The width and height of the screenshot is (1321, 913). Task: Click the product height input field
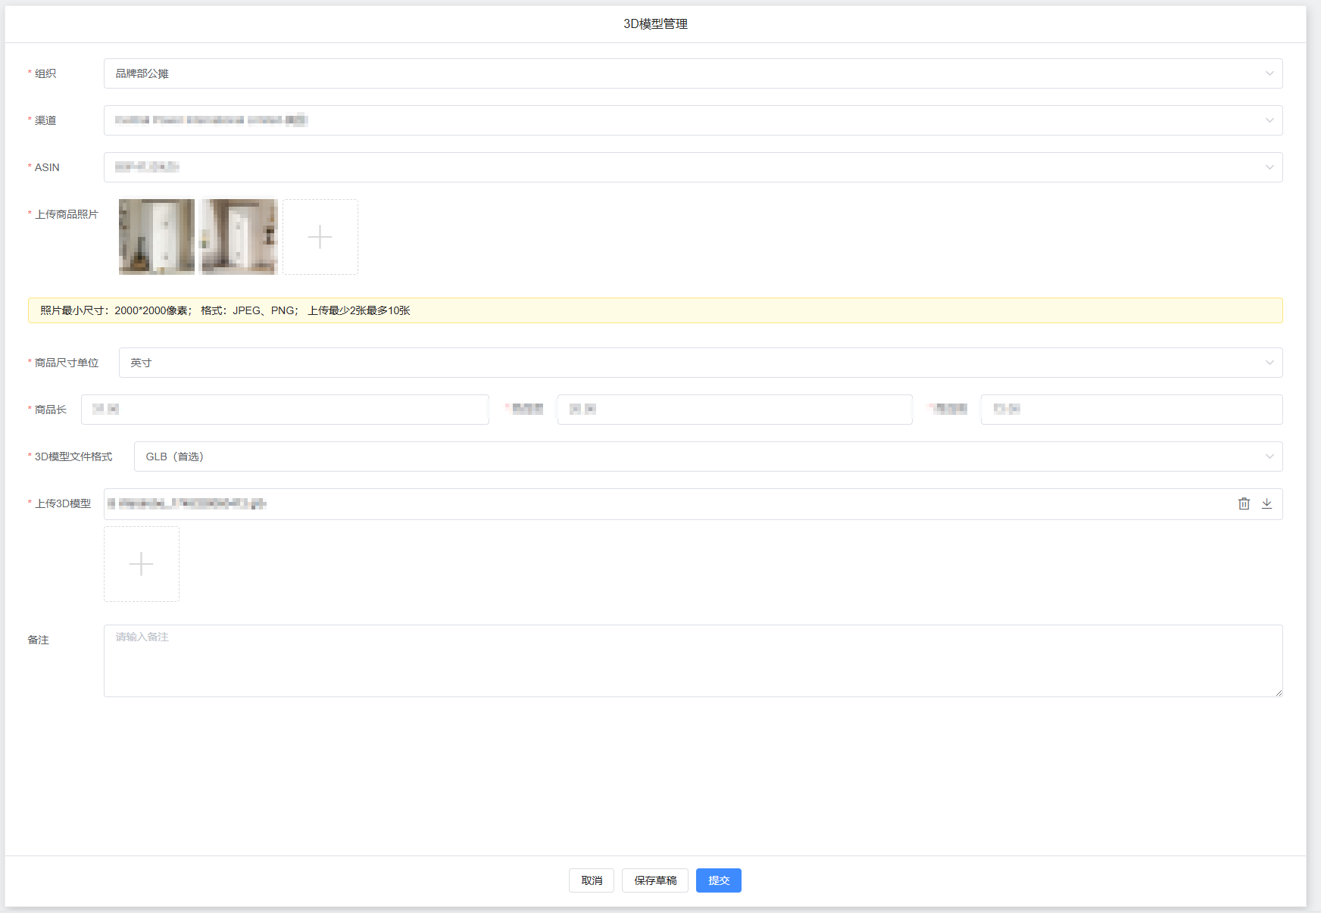click(x=1131, y=410)
